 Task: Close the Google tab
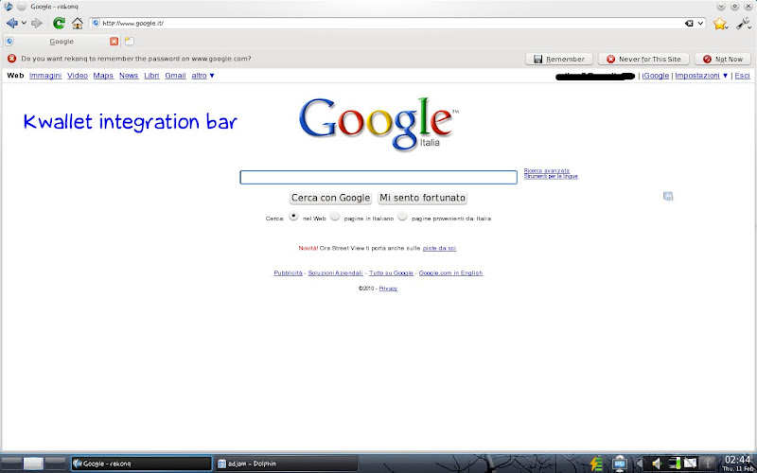pos(114,42)
